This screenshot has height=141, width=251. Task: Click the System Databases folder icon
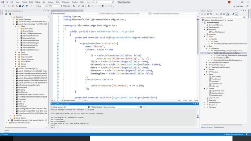[x=16, y=19]
